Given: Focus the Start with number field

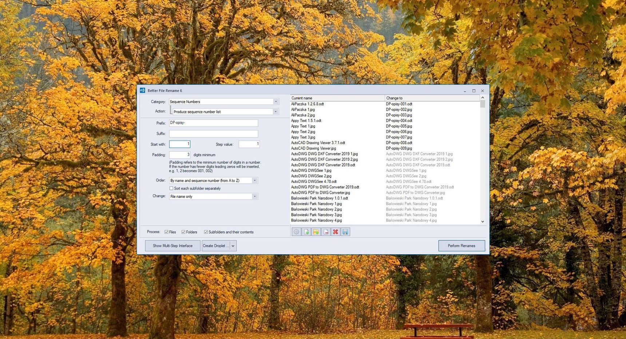Looking at the screenshot, I should [180, 144].
